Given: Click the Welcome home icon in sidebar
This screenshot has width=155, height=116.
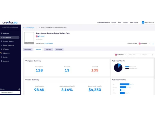Looking at the screenshot, I should pyautogui.click(x=2, y=33).
